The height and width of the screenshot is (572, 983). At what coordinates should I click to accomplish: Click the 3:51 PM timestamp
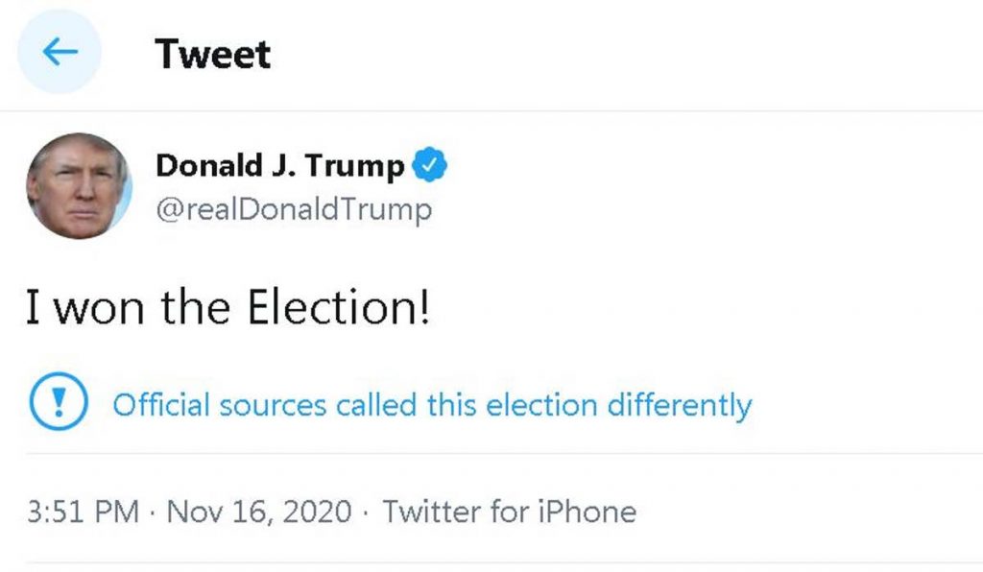click(82, 511)
